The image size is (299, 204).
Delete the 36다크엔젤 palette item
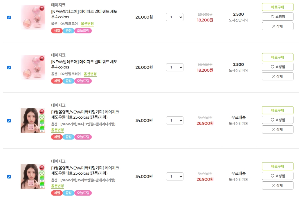point(278,129)
